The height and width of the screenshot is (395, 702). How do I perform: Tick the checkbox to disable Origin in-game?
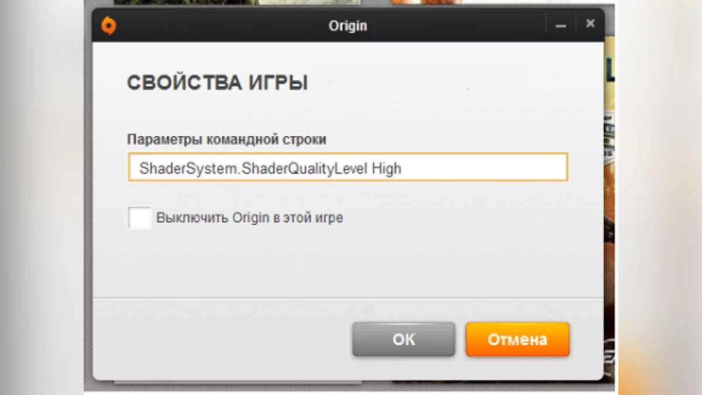coord(139,218)
